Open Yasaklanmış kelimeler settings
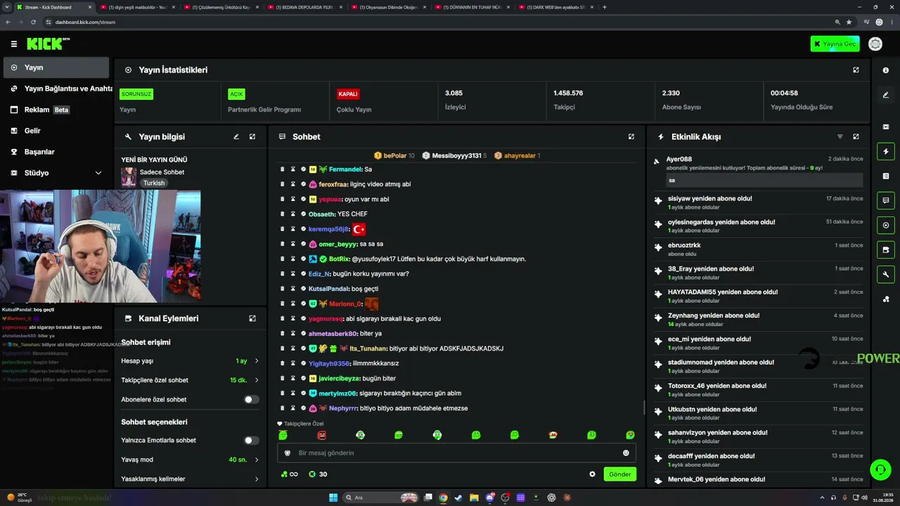The height and width of the screenshot is (506, 900). click(x=190, y=479)
